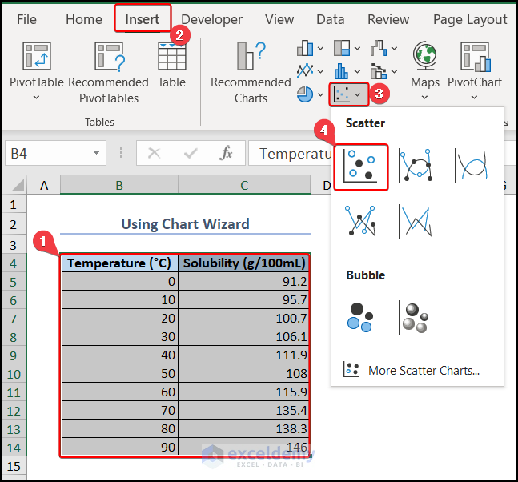Open the Page Layout tab

tap(470, 19)
